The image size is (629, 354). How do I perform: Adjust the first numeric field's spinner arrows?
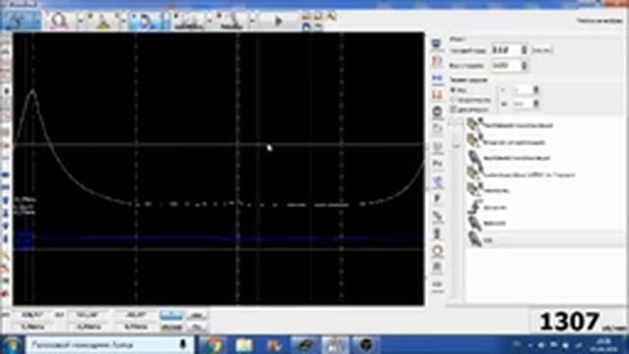click(x=524, y=50)
